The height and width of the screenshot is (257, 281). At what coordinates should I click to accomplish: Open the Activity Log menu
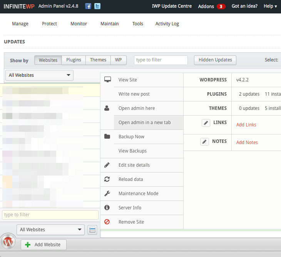(x=167, y=23)
